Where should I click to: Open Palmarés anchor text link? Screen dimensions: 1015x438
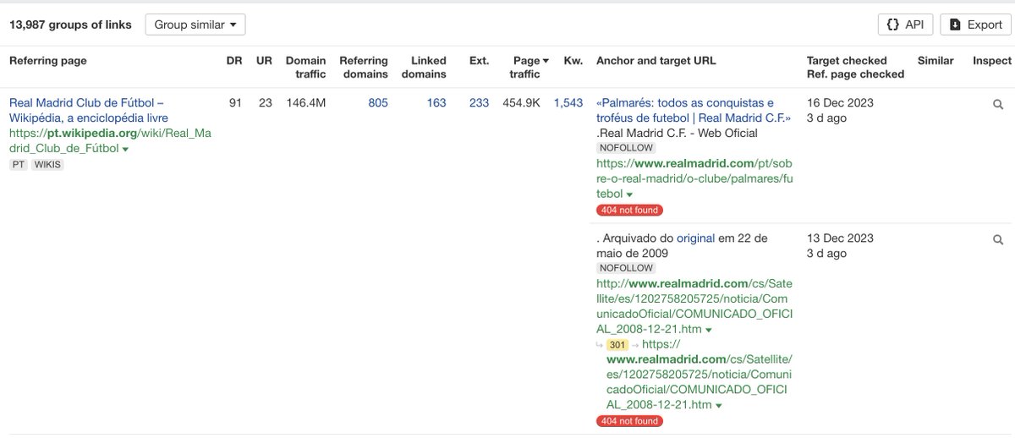pos(694,110)
